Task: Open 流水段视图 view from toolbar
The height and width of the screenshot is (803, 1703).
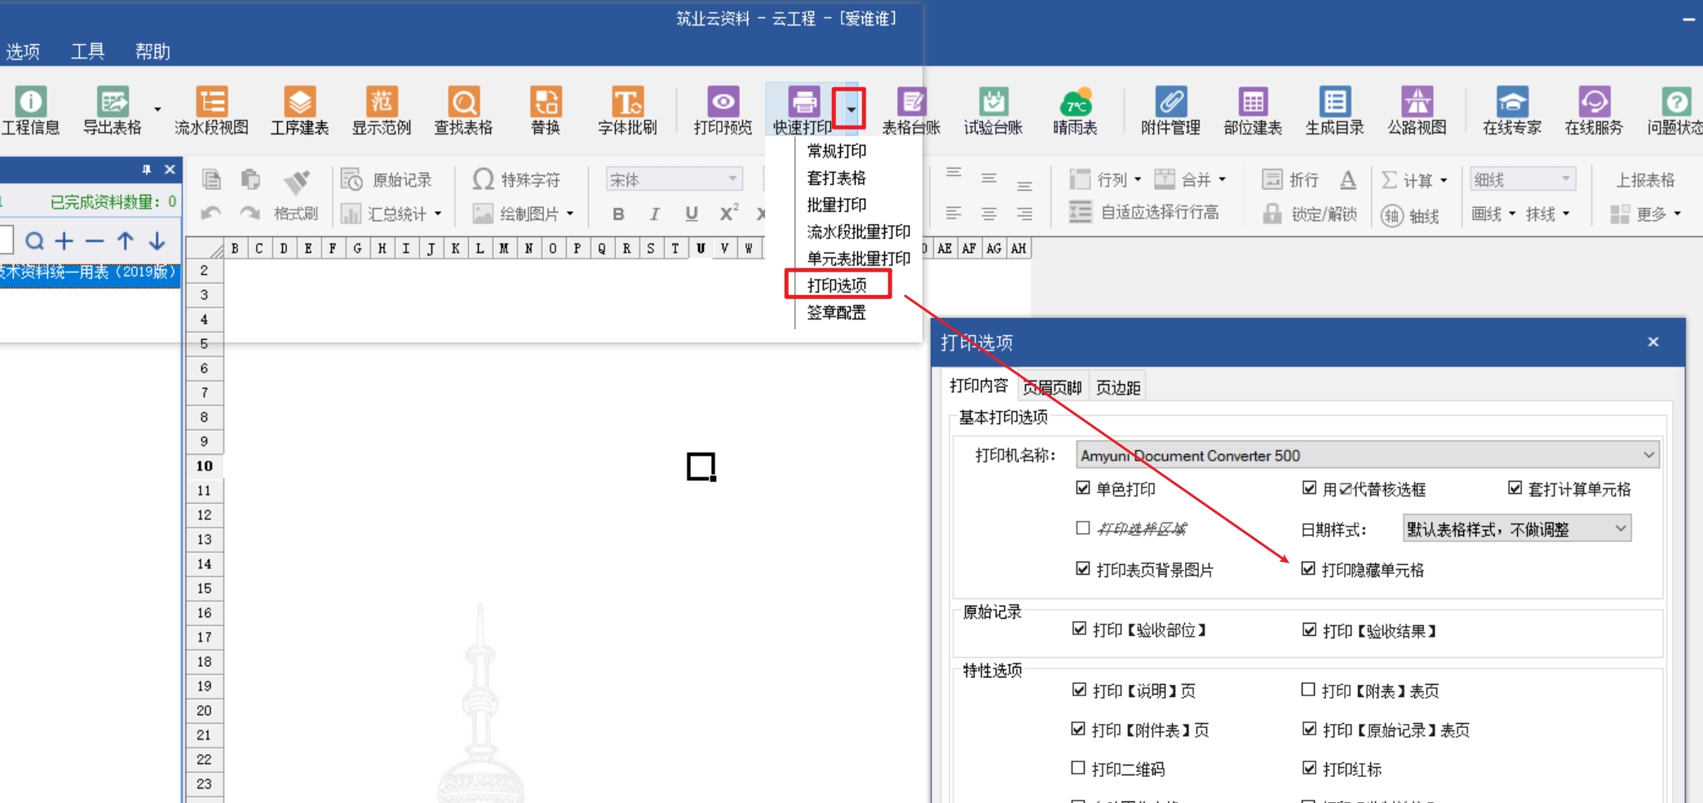Action: coord(211,110)
